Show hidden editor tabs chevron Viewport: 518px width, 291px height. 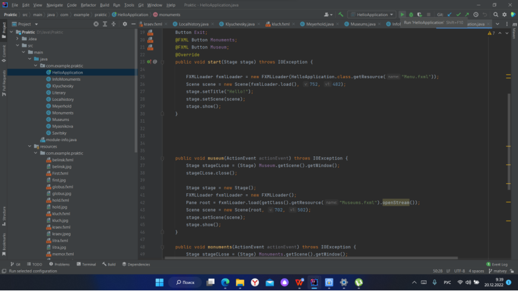click(497, 24)
